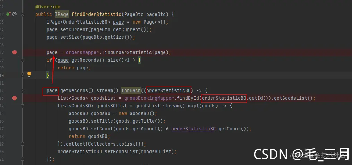The image size is (352, 165).
Task: Open the yellow lightbulb quick-fix icon
Action: [29, 74]
